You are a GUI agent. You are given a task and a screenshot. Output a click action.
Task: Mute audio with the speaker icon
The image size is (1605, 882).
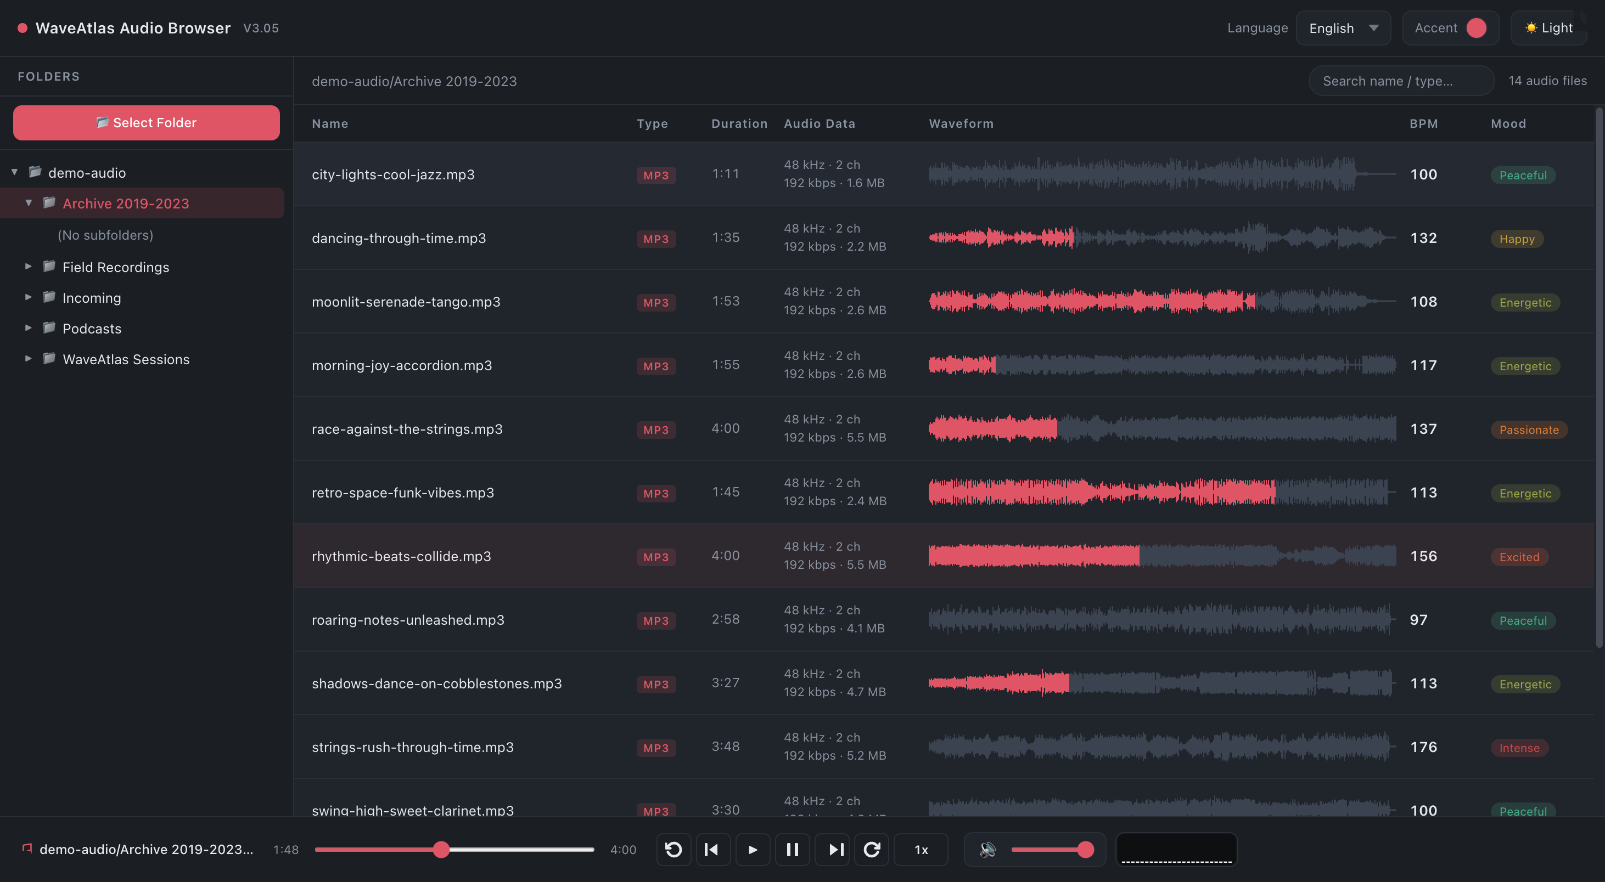[987, 850]
